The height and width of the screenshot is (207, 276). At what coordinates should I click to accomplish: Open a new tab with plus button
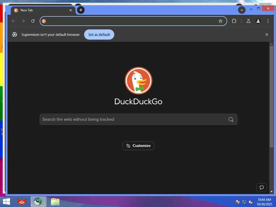(x=81, y=10)
